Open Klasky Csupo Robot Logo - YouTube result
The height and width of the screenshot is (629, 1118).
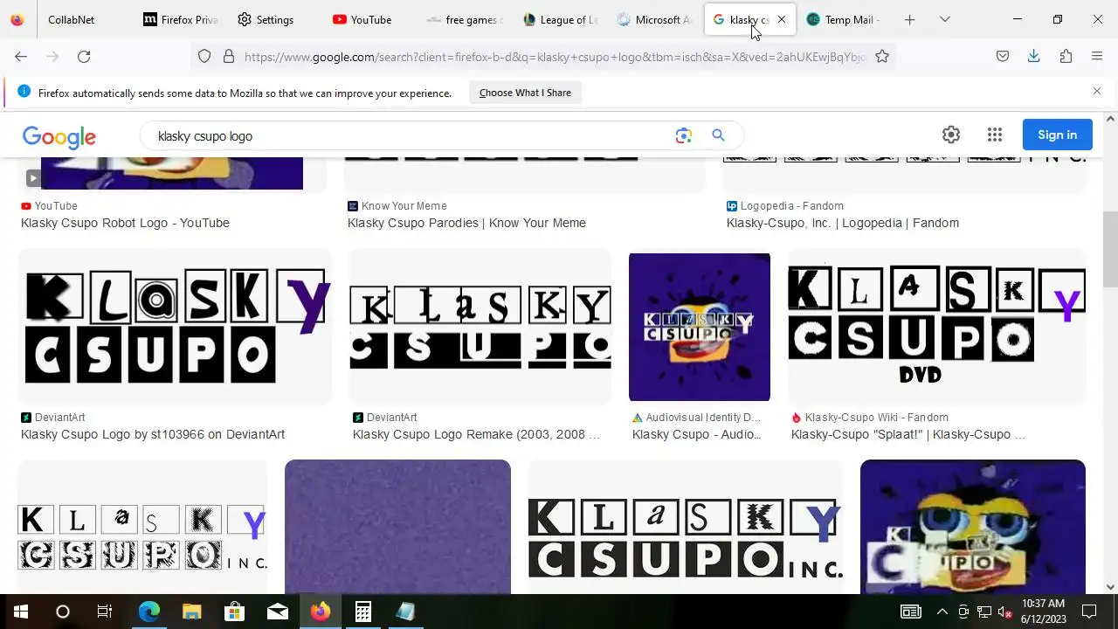tap(125, 223)
